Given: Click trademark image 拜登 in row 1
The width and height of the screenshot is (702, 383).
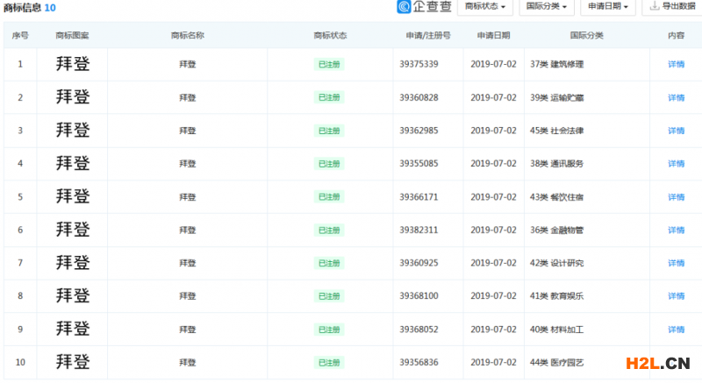Looking at the screenshot, I should (73, 64).
